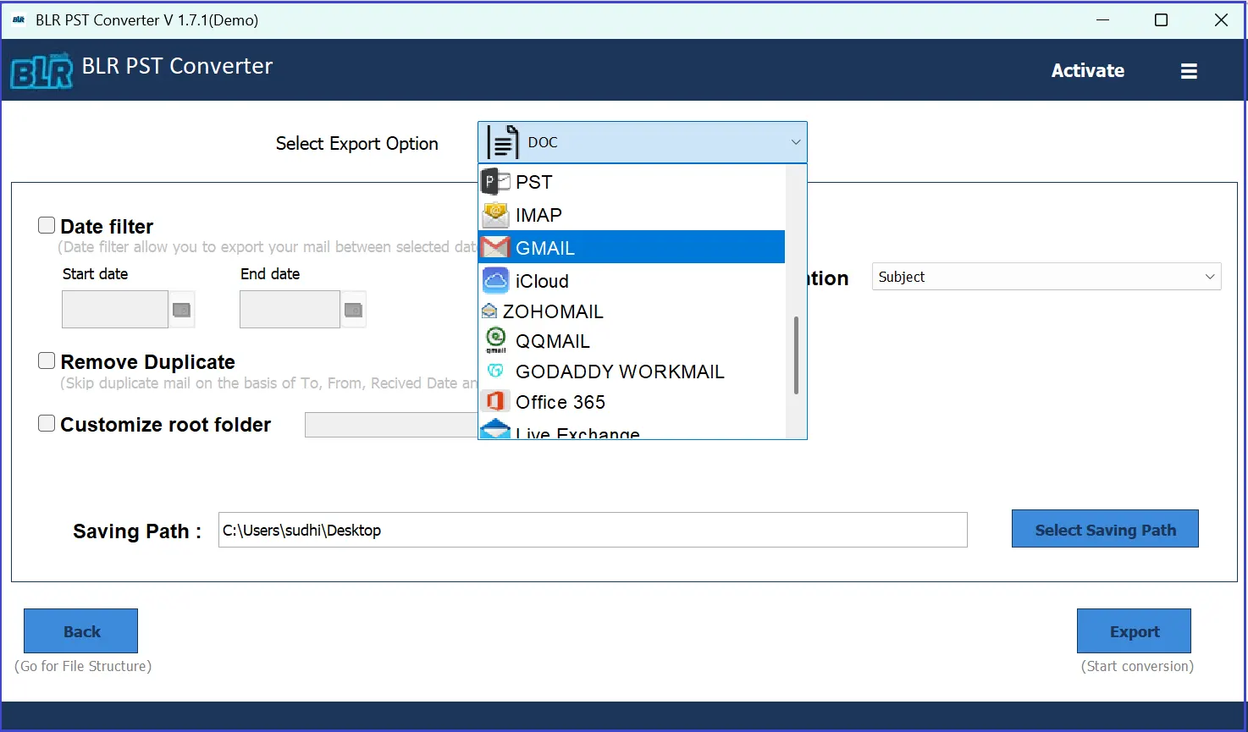Check the Remove Duplicate option

47,360
